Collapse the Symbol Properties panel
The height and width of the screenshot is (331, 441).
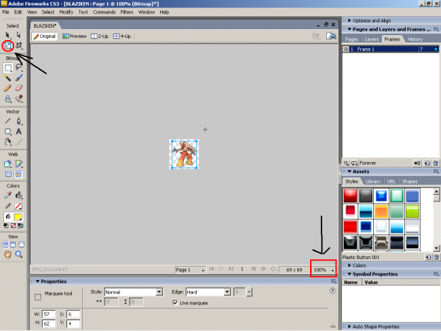(x=349, y=274)
